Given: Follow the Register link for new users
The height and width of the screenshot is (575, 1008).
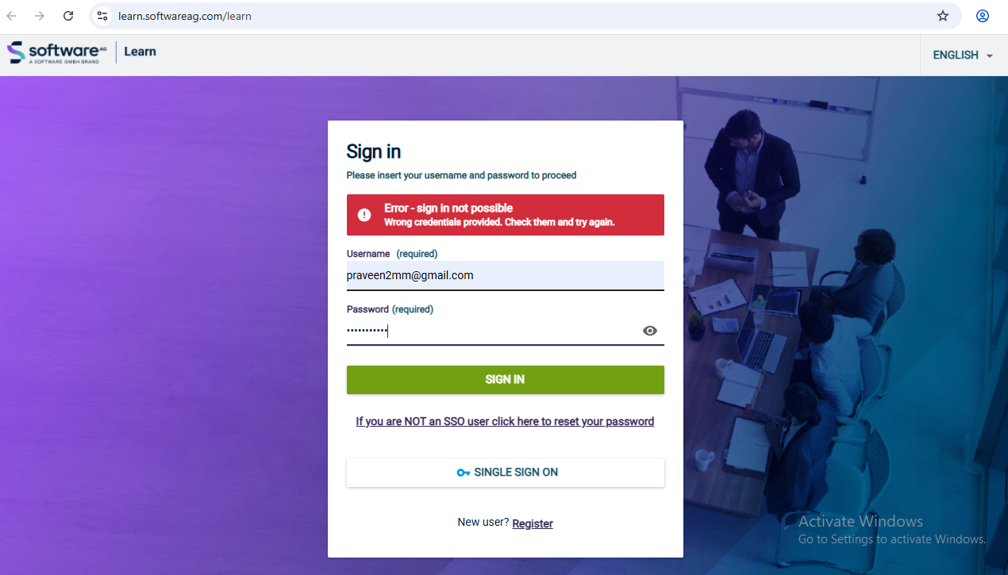Looking at the screenshot, I should [x=533, y=523].
